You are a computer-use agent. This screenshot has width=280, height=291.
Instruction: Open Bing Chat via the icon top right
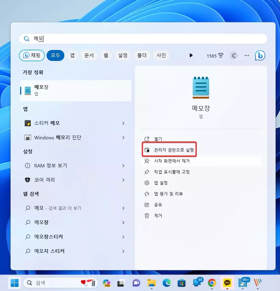pyautogui.click(x=260, y=55)
